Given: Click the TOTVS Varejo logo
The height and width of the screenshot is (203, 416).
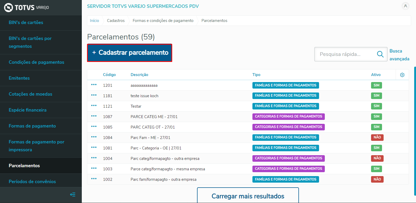Looking at the screenshot, I should click(27, 8).
